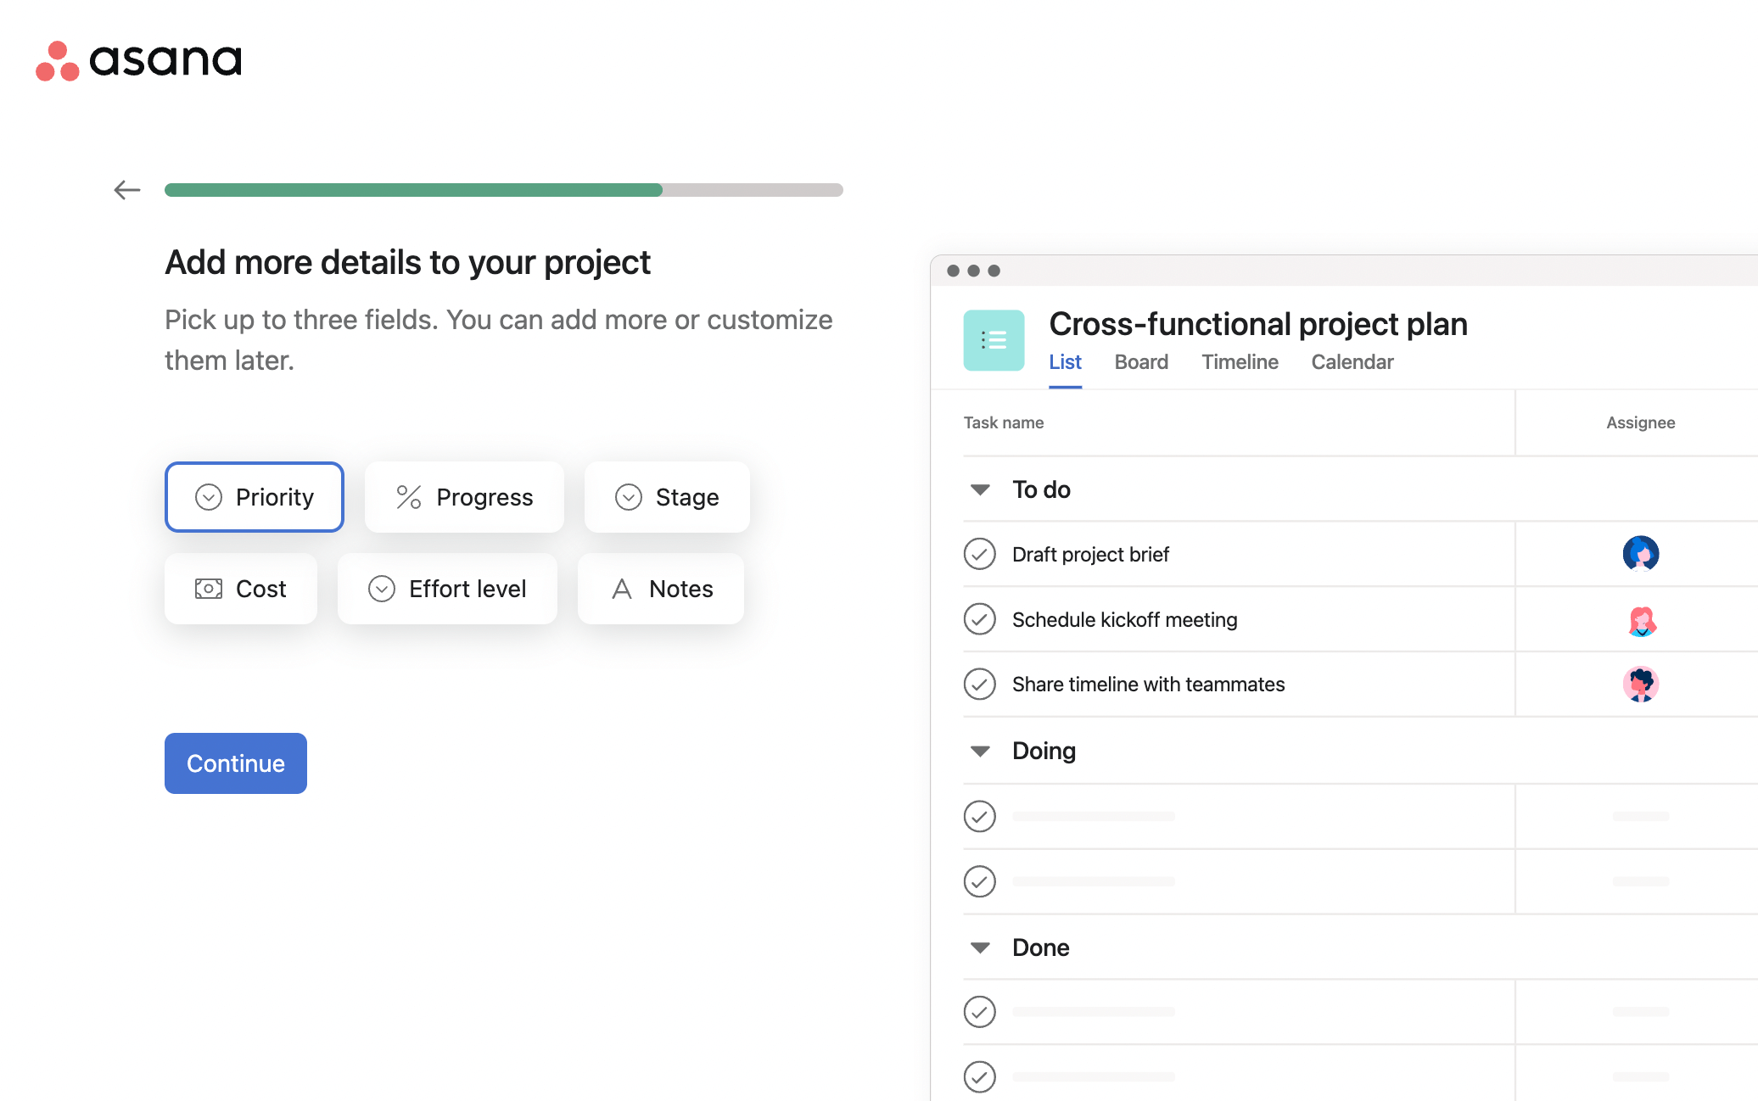This screenshot has height=1101, width=1758.
Task: Click the onboarding progress bar
Action: (x=503, y=190)
